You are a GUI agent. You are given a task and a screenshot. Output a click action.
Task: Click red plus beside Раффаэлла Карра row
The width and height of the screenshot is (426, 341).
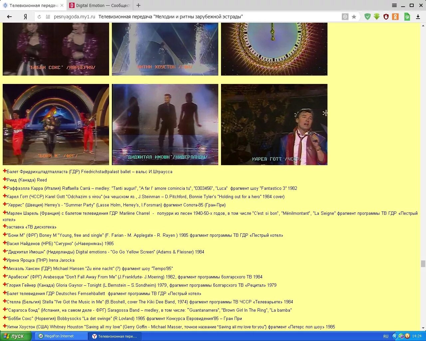point(5,188)
